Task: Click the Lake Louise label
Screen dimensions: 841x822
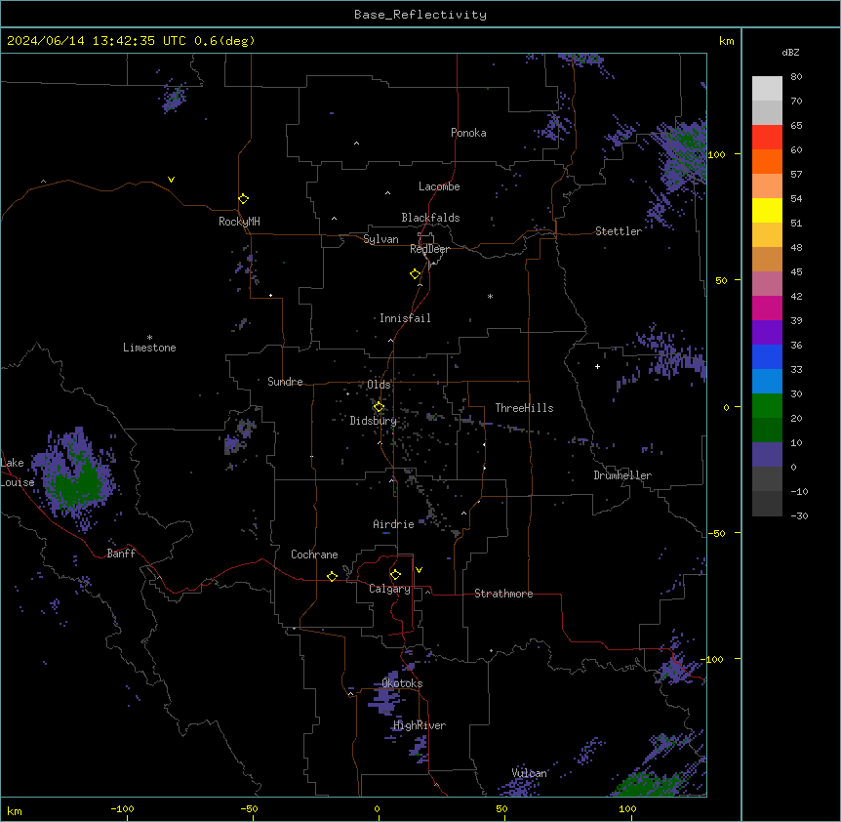Action: click(x=18, y=473)
